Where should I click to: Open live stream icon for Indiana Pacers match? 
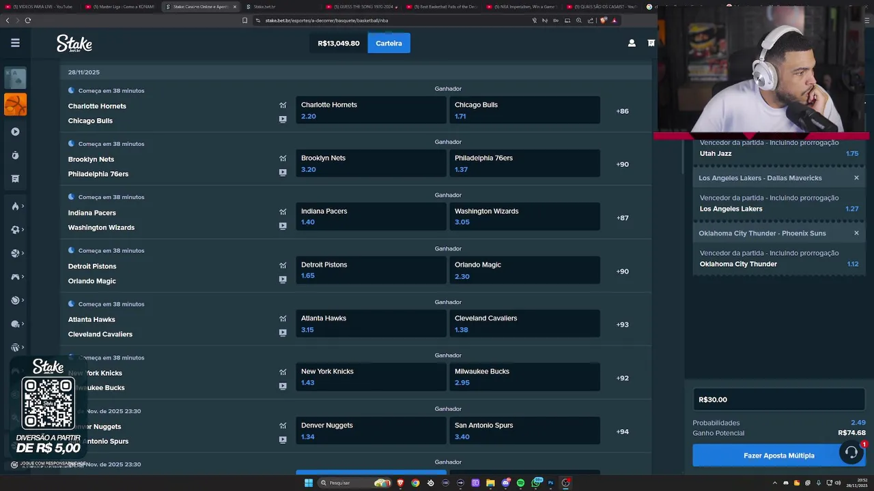(283, 226)
